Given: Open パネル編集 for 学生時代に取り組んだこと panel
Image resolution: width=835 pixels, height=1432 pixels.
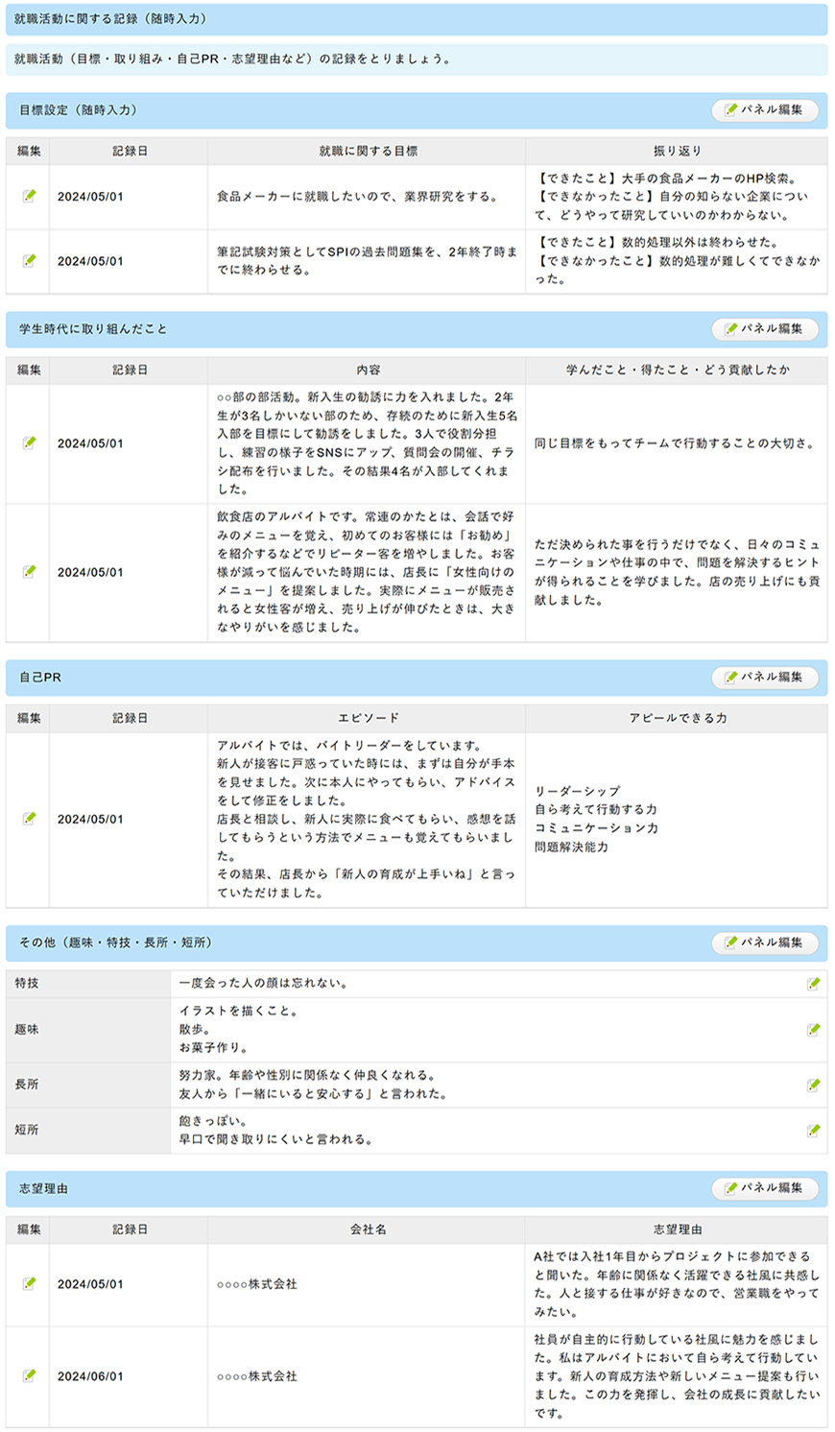Looking at the screenshot, I should 765,328.
